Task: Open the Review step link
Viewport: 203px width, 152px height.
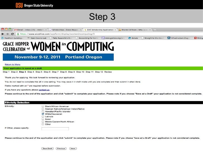Action: 108,72
